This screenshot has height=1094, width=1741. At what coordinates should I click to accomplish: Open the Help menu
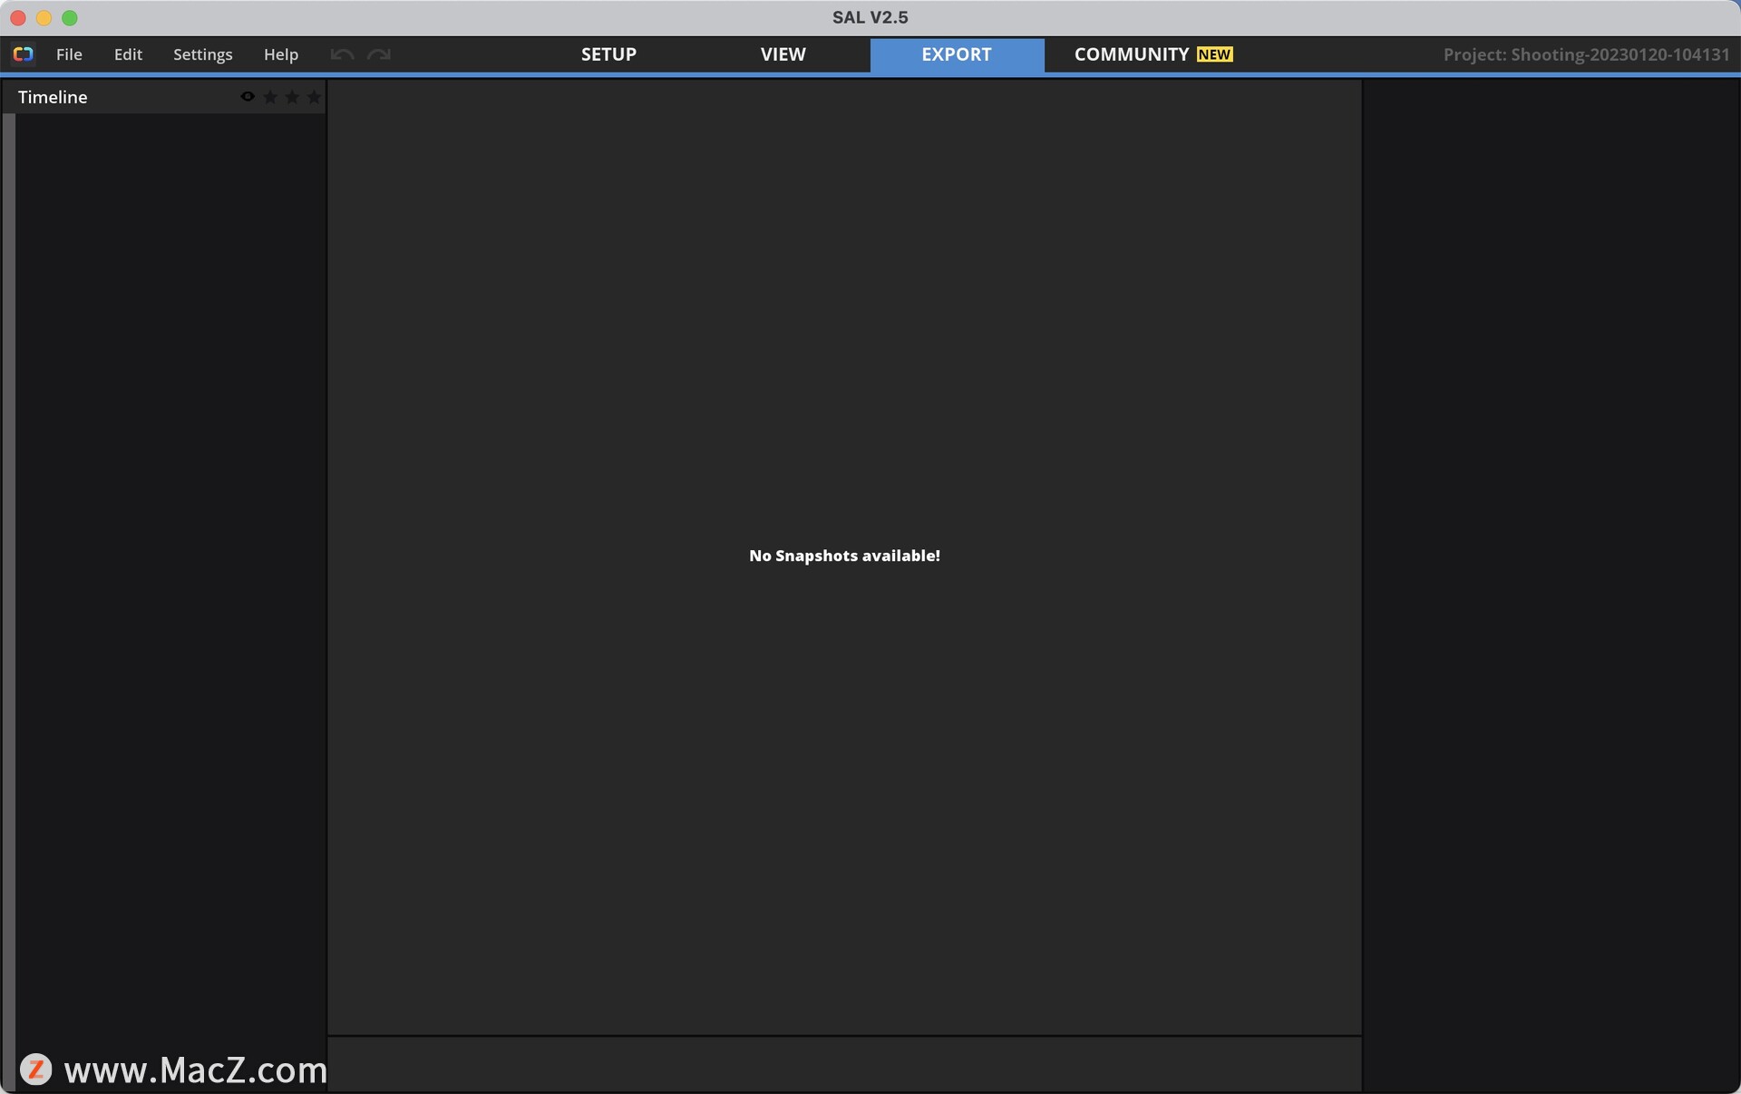(x=281, y=54)
